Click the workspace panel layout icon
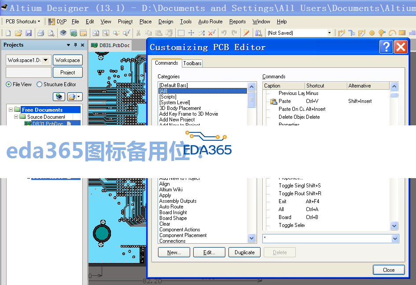Screen dimensions: 416x285 tap(83, 33)
